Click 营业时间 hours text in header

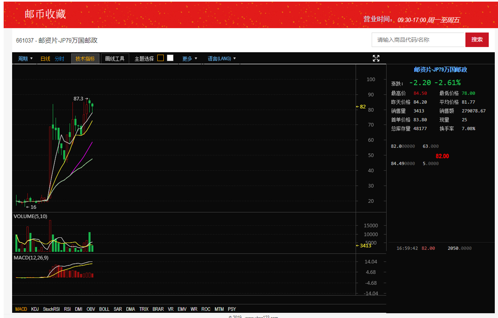click(411, 19)
